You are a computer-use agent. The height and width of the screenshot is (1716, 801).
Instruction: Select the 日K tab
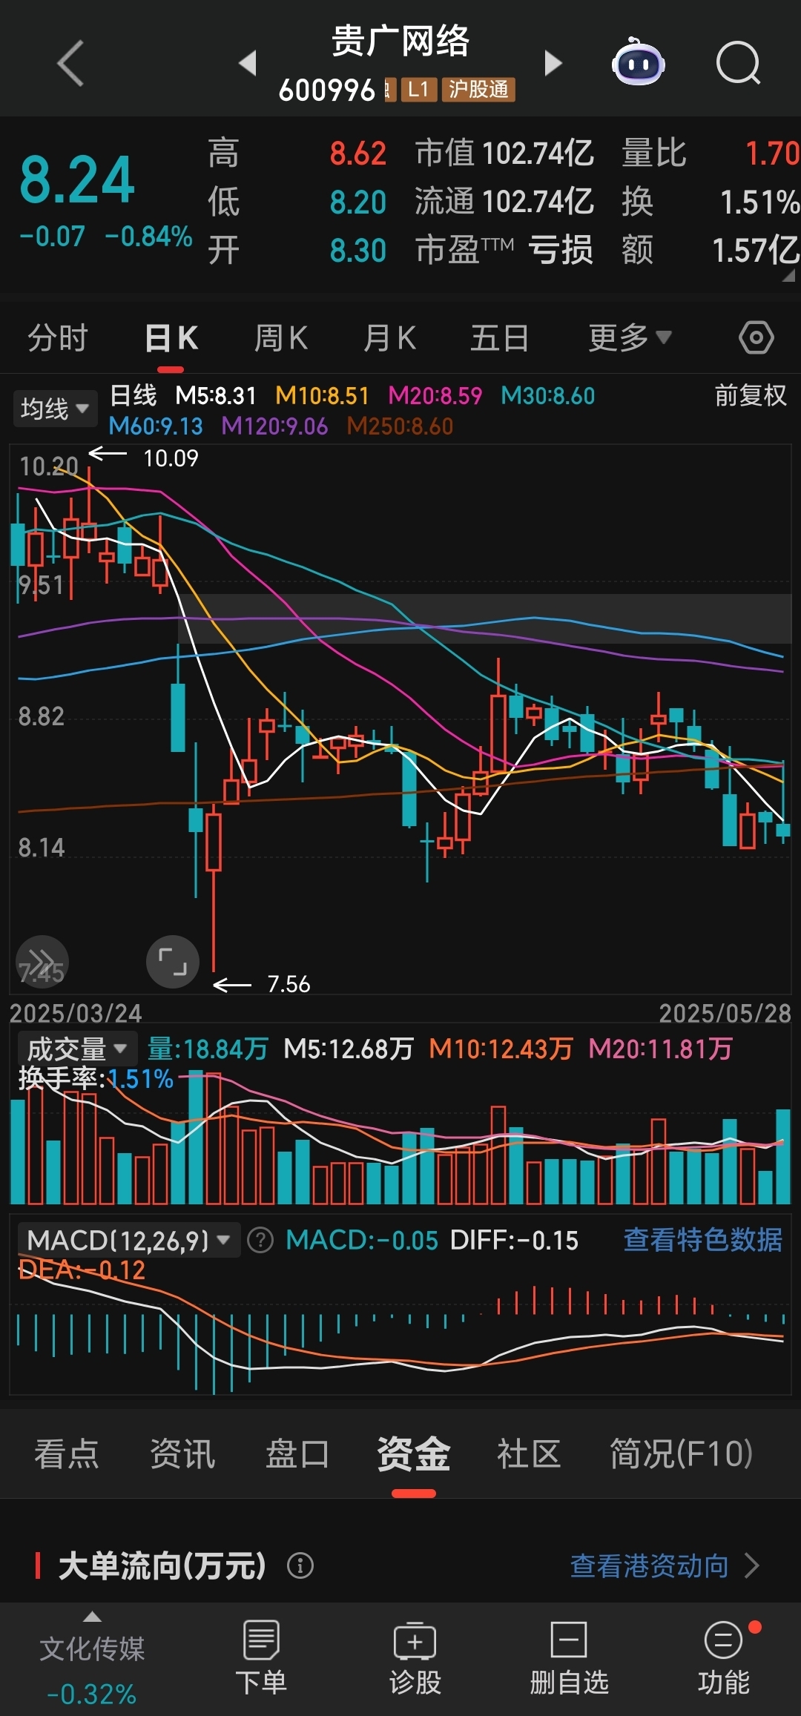(171, 338)
